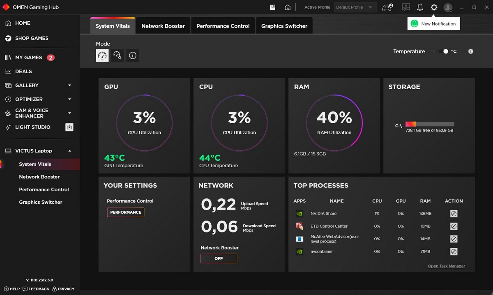Click the OPTIMIZER sidebar icon

point(8,99)
